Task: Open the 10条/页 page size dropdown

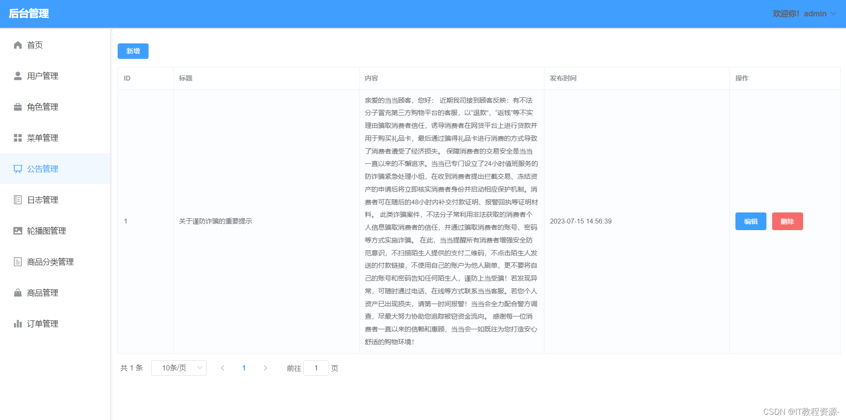Action: (x=179, y=368)
